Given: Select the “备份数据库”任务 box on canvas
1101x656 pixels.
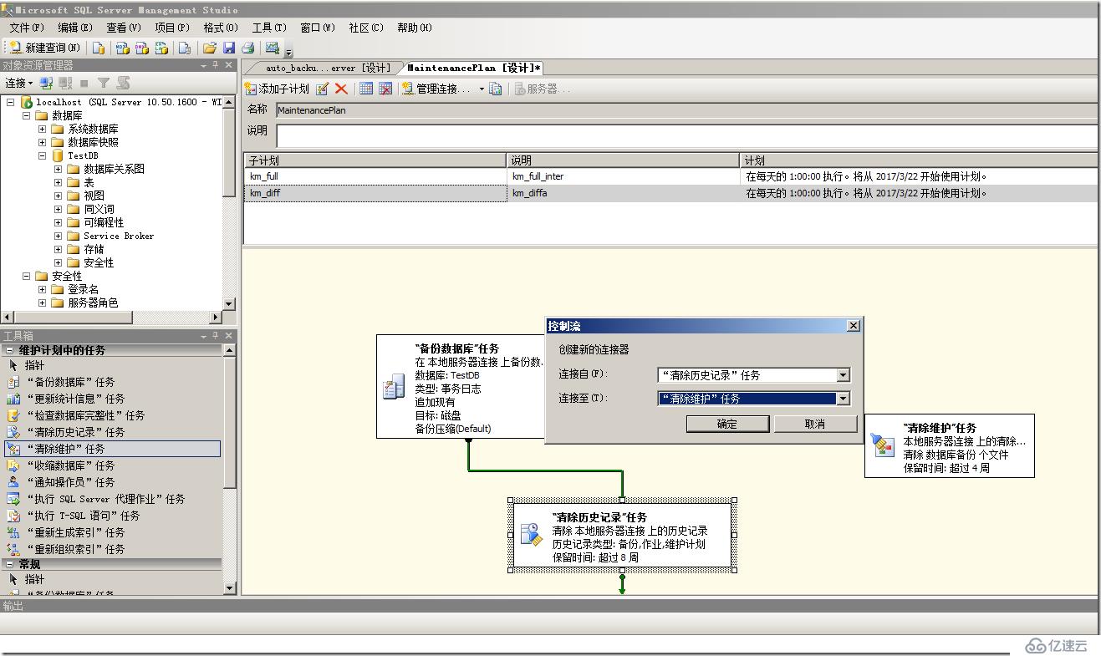Looking at the screenshot, I should click(461, 387).
